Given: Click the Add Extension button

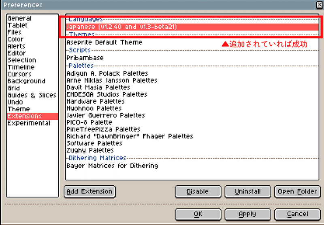Looking at the screenshot, I should (90, 191).
